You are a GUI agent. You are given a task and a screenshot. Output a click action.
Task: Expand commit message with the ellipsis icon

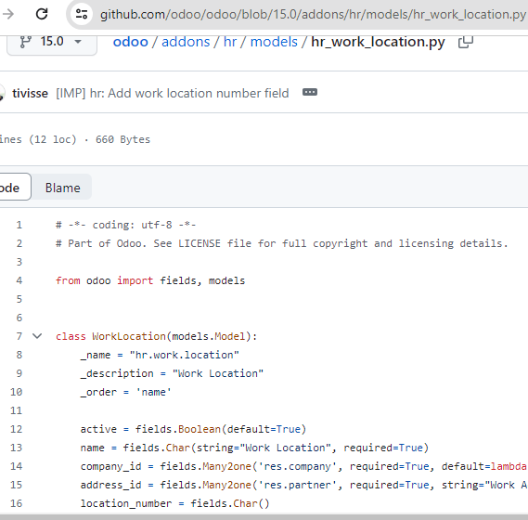[x=310, y=92]
